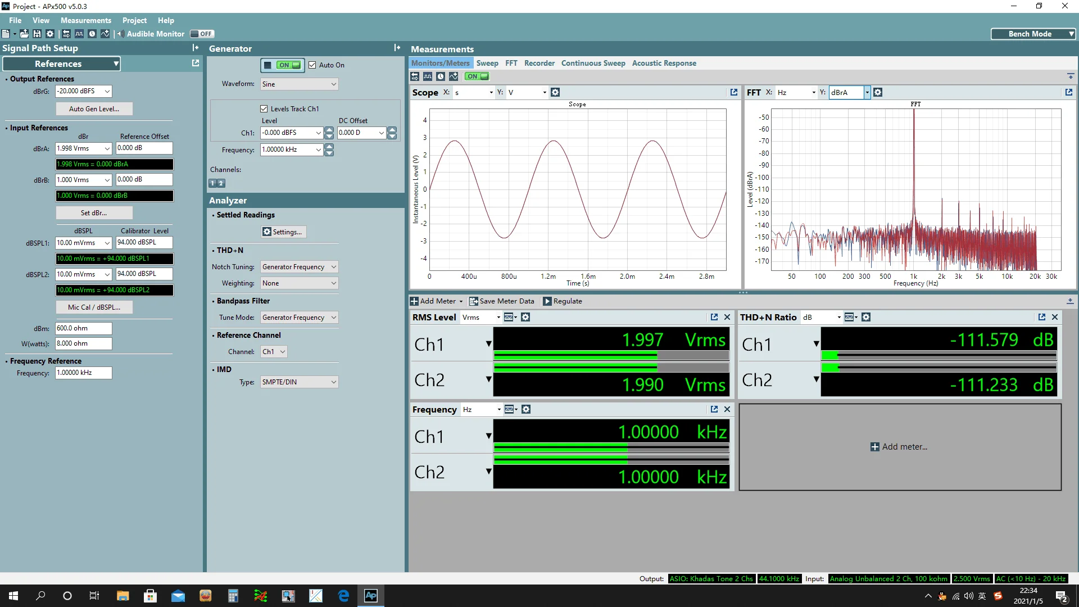Toggle Levels Track Ch1 checkbox
1079x607 pixels.
pos(264,109)
